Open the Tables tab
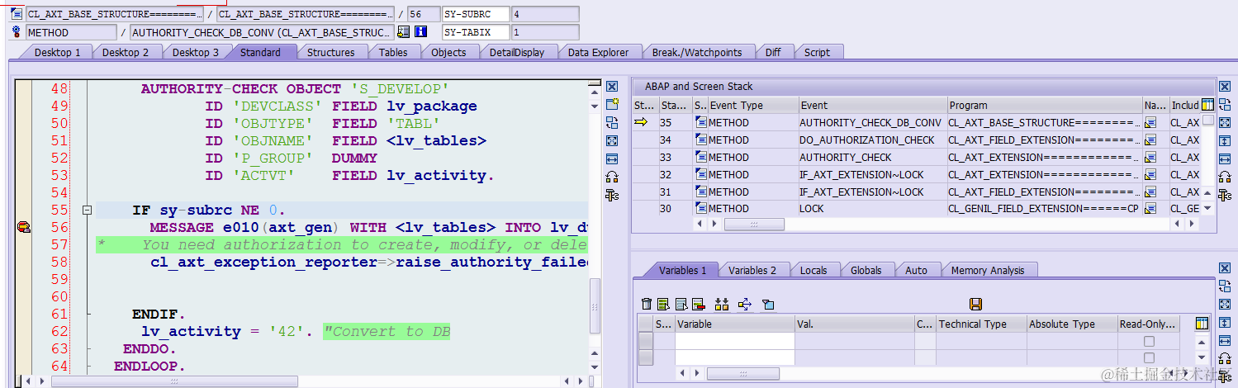The height and width of the screenshot is (388, 1238). (x=393, y=52)
